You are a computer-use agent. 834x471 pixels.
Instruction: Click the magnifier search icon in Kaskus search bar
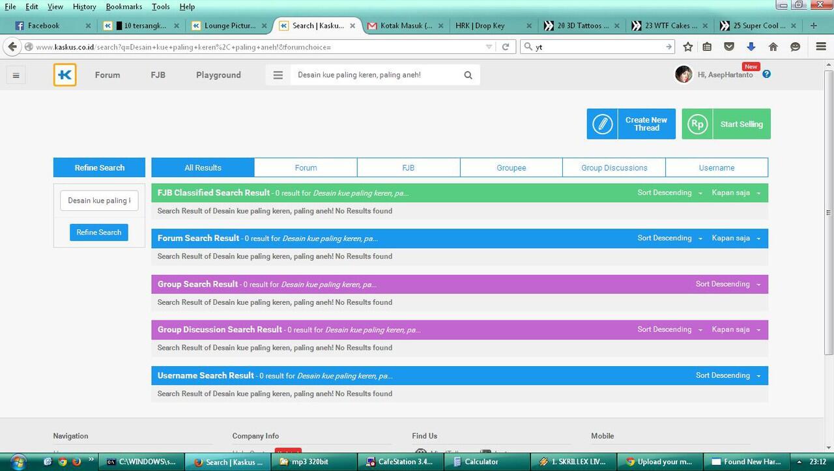(x=468, y=75)
